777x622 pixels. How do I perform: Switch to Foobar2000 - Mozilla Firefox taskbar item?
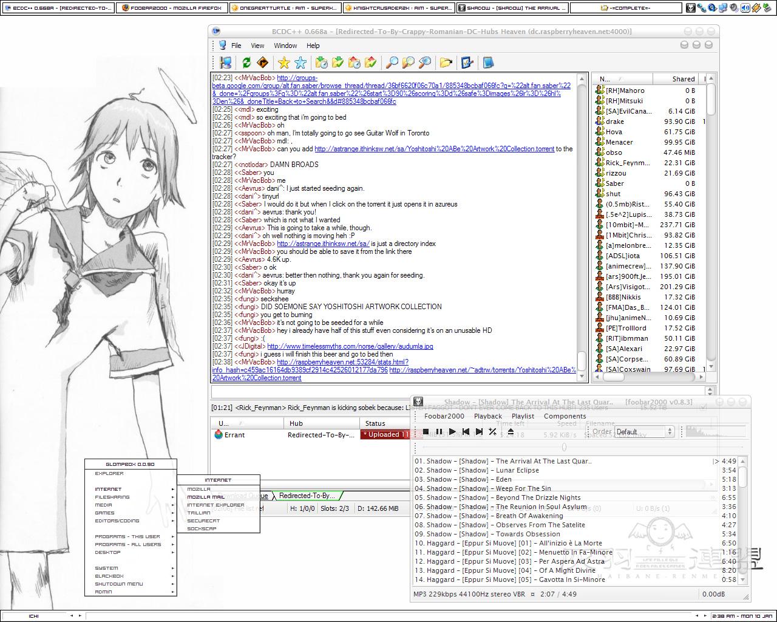(x=172, y=8)
